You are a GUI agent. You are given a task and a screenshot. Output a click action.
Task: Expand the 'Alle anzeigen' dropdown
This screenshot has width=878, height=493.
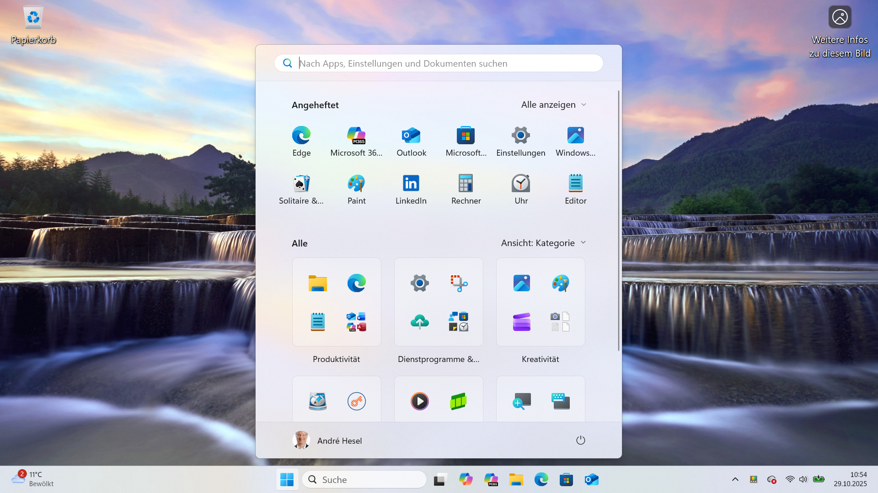[553, 105]
